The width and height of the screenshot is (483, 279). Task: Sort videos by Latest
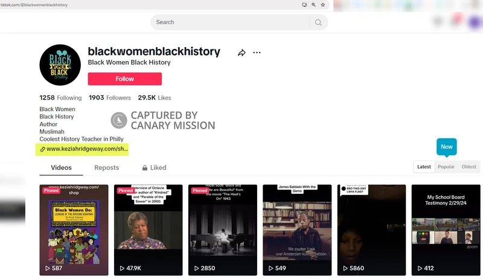click(424, 167)
